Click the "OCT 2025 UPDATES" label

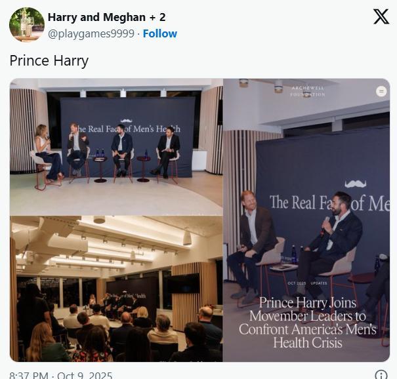coord(307,283)
